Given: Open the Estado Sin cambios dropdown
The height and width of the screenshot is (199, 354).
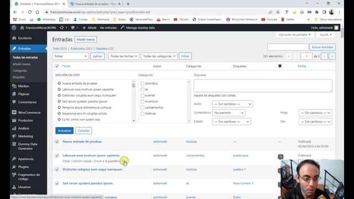Looking at the screenshot, I should pos(231,122).
